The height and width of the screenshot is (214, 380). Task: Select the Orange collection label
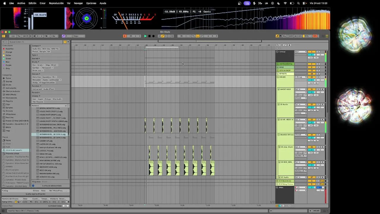[9, 52]
